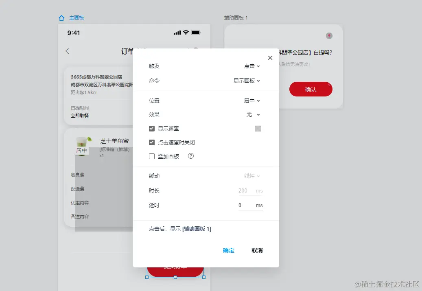Click the lightning interaction icon on 辅助画板 1
Viewport: 422px width, 291px height.
(x=329, y=36)
